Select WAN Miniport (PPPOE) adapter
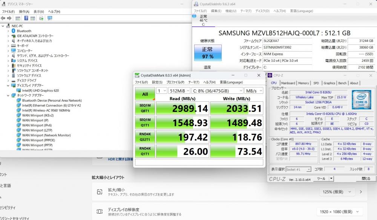 coord(38,140)
